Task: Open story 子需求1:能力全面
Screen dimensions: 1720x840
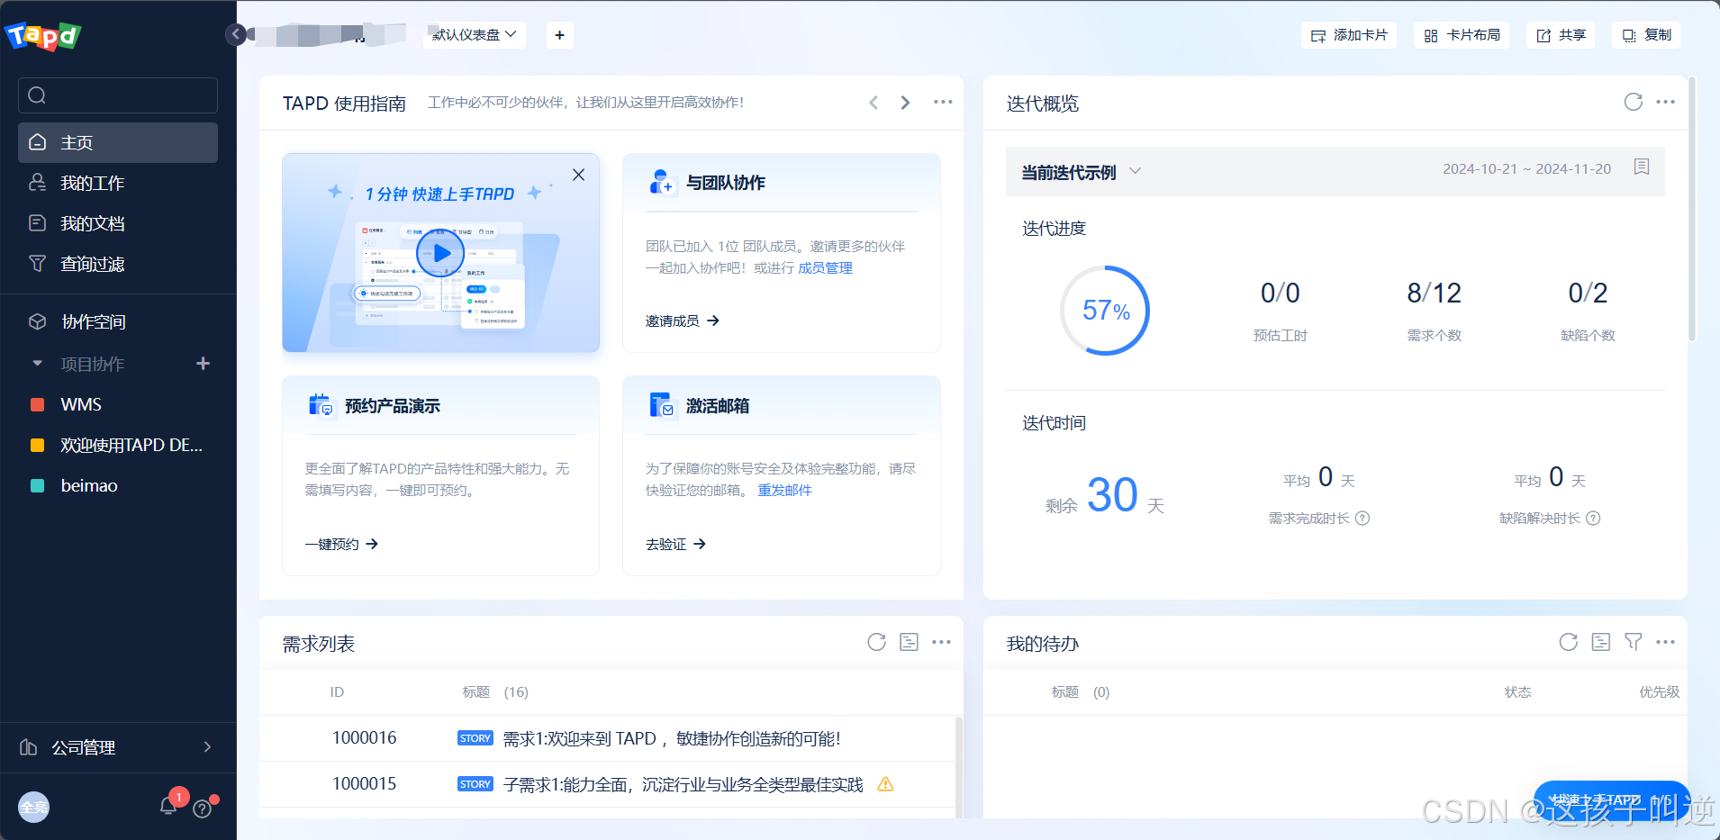Action: click(x=683, y=784)
